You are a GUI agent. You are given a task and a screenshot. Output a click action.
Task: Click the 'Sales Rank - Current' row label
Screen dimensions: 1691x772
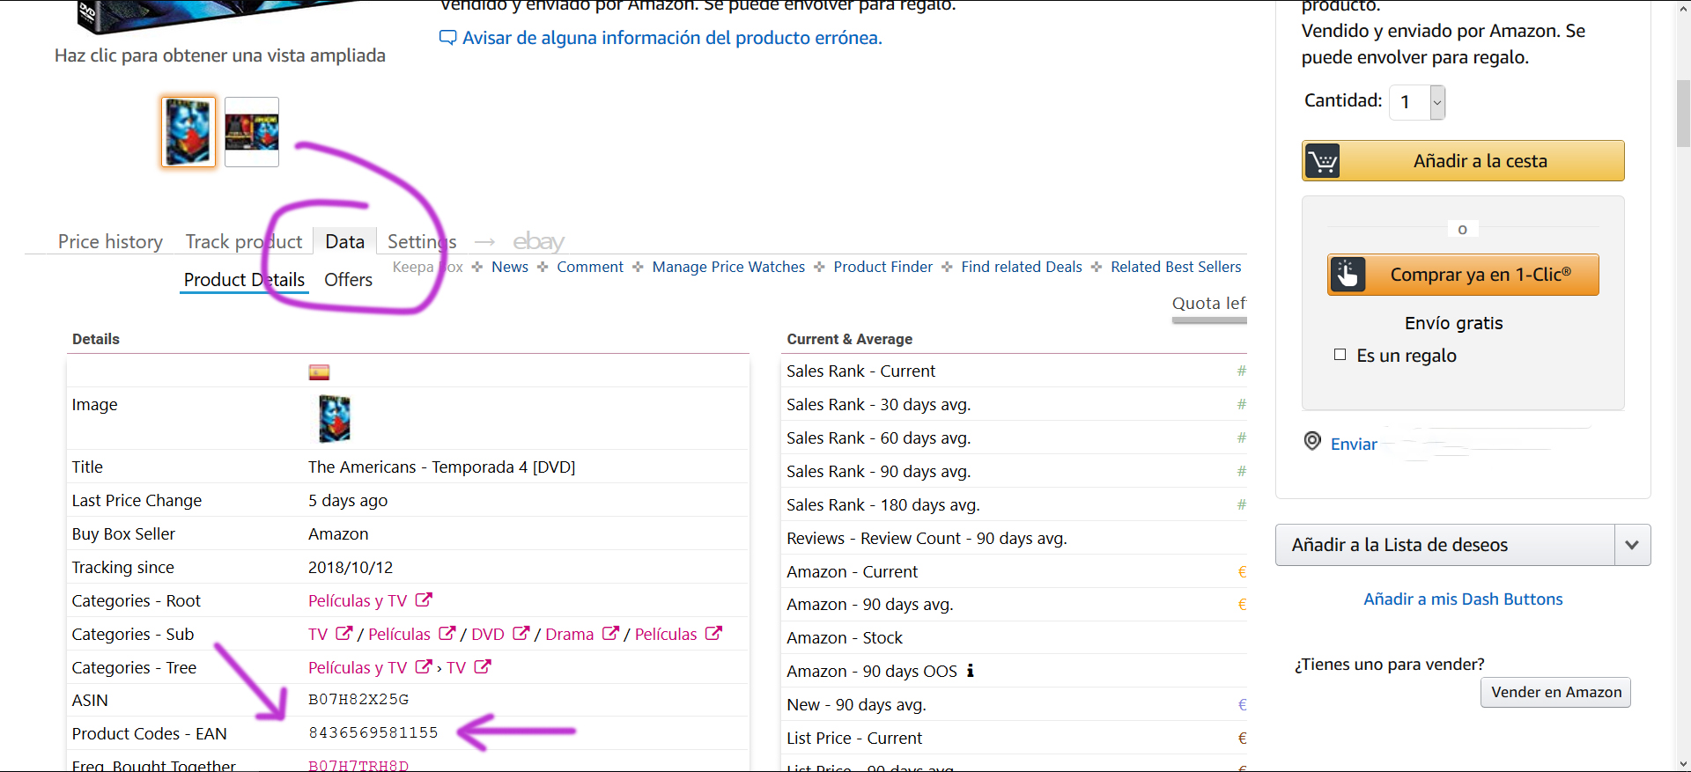coord(860,371)
